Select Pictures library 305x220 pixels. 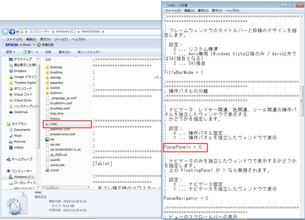[17, 142]
